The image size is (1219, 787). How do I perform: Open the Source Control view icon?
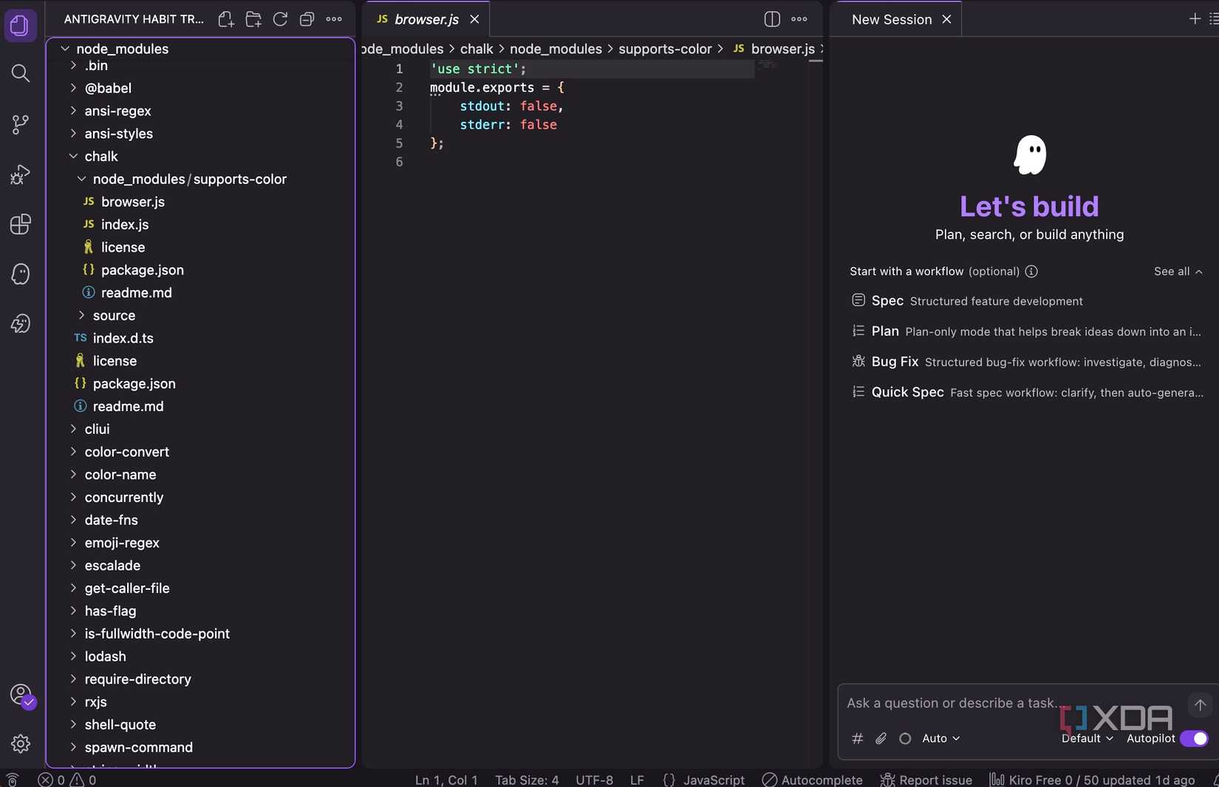[20, 124]
